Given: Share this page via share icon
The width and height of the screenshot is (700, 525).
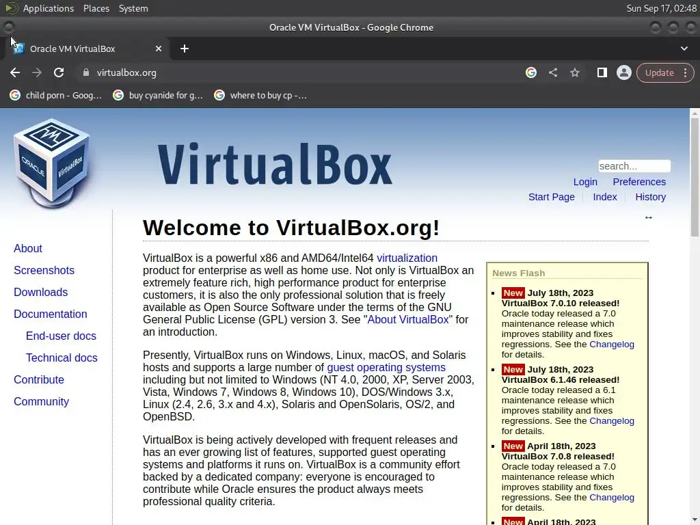Looking at the screenshot, I should pyautogui.click(x=552, y=72).
